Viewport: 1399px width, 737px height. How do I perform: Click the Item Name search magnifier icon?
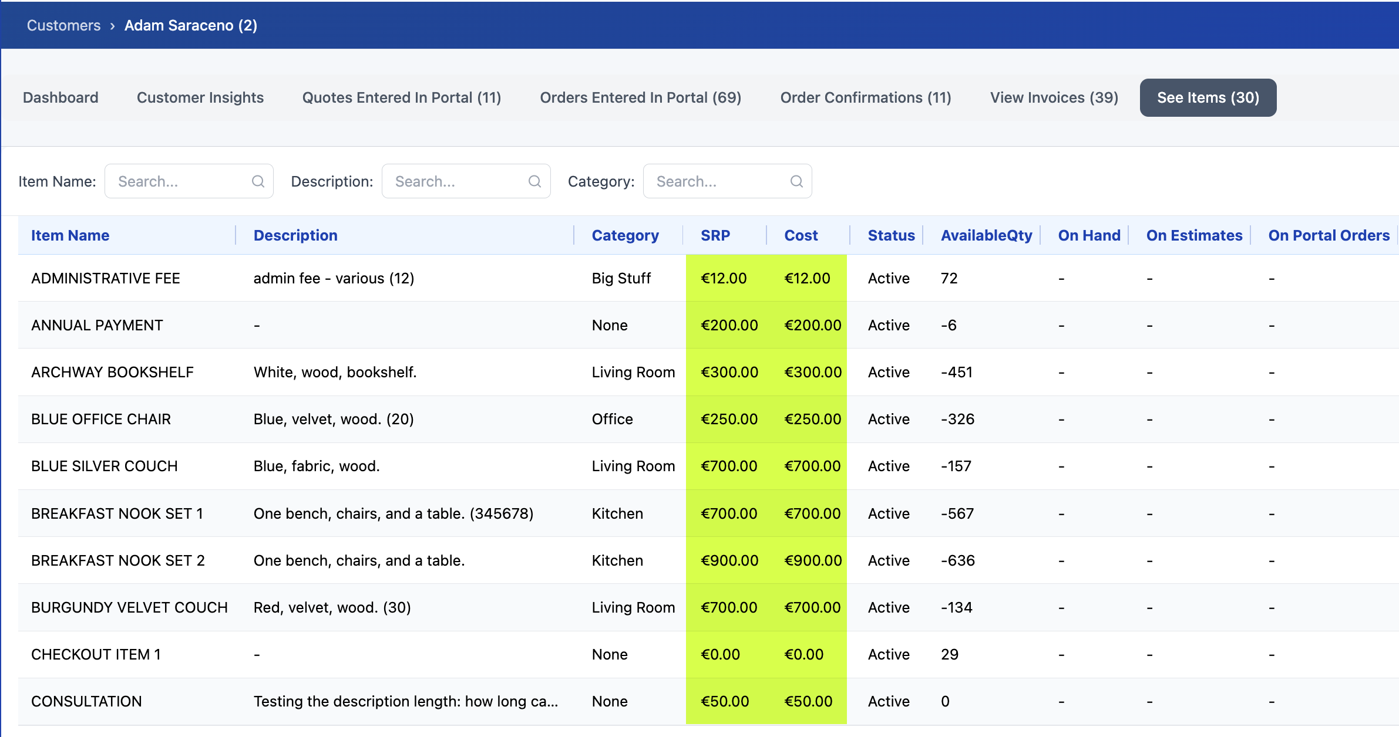258,181
